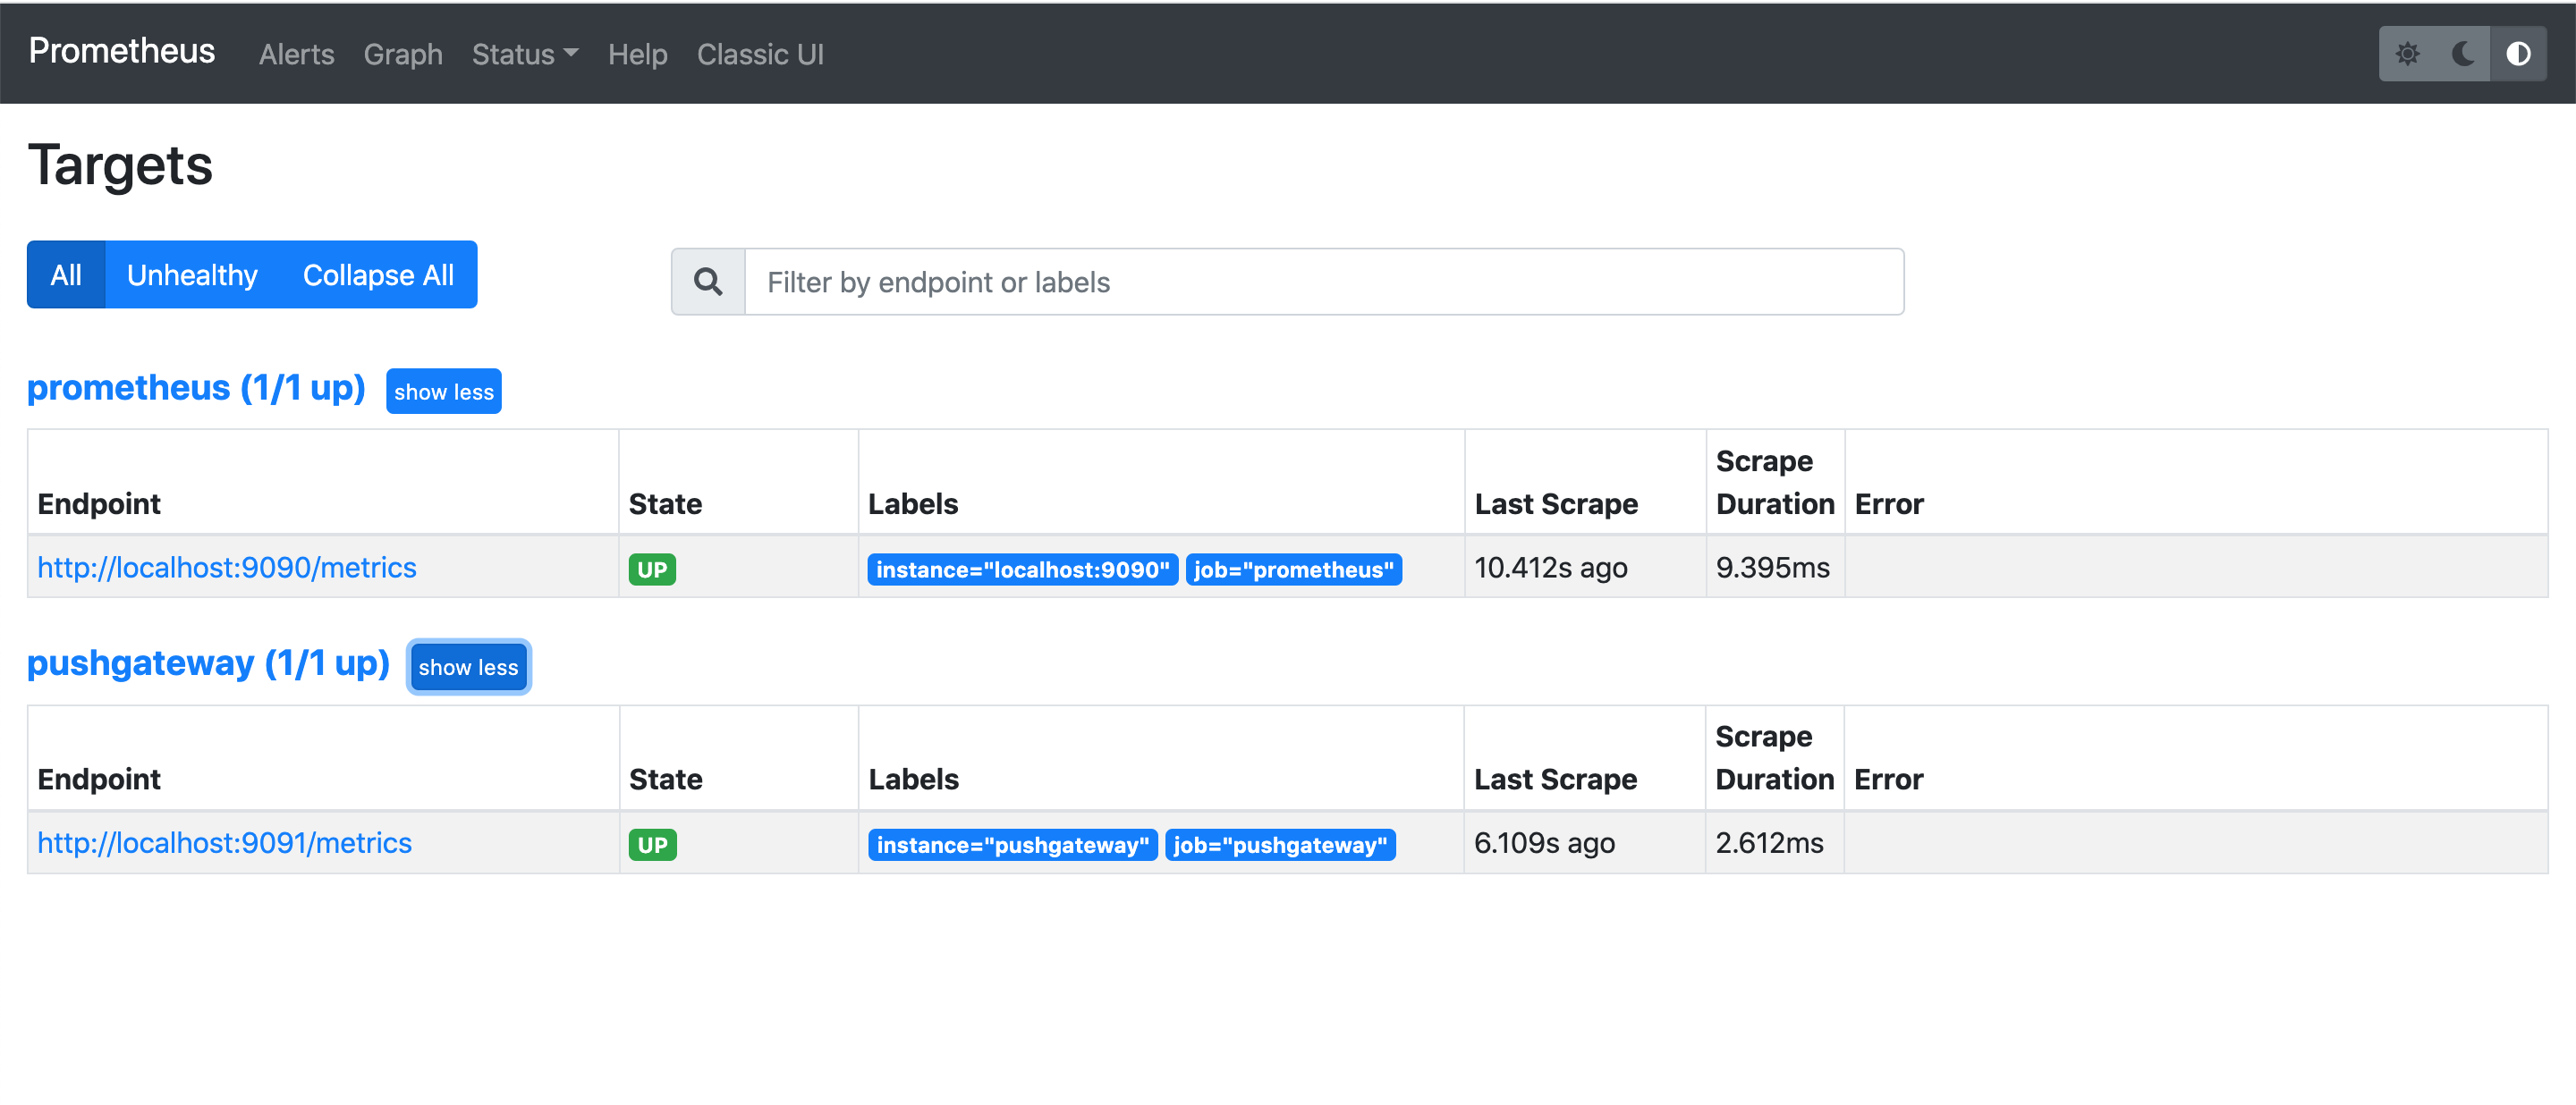Switch to the dark theme moon icon
Viewport: 2576px width, 1105px height.
(x=2463, y=54)
